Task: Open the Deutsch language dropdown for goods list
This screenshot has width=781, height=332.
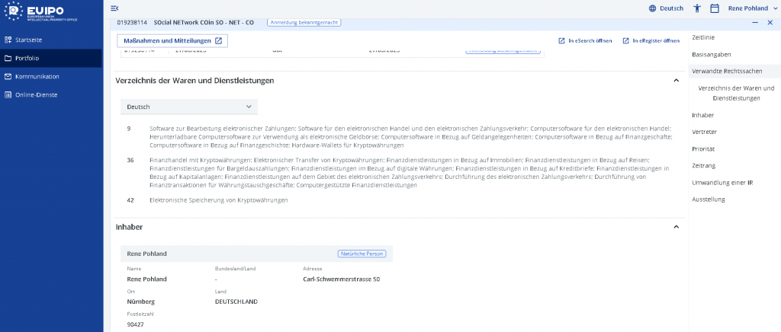Action: tap(188, 107)
